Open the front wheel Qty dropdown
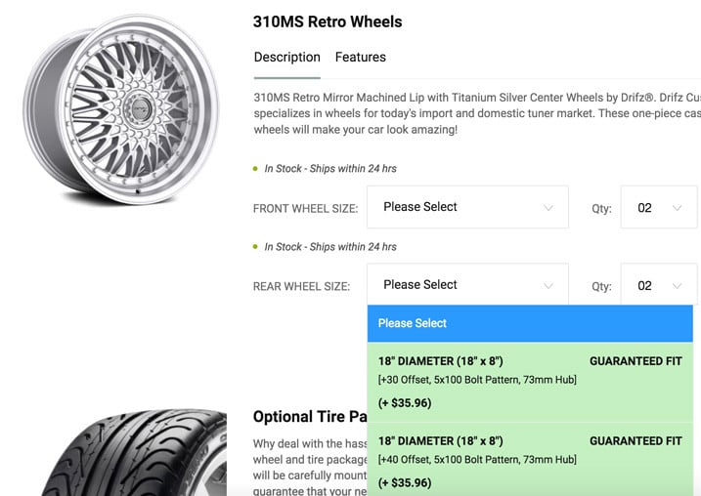 [x=659, y=207]
